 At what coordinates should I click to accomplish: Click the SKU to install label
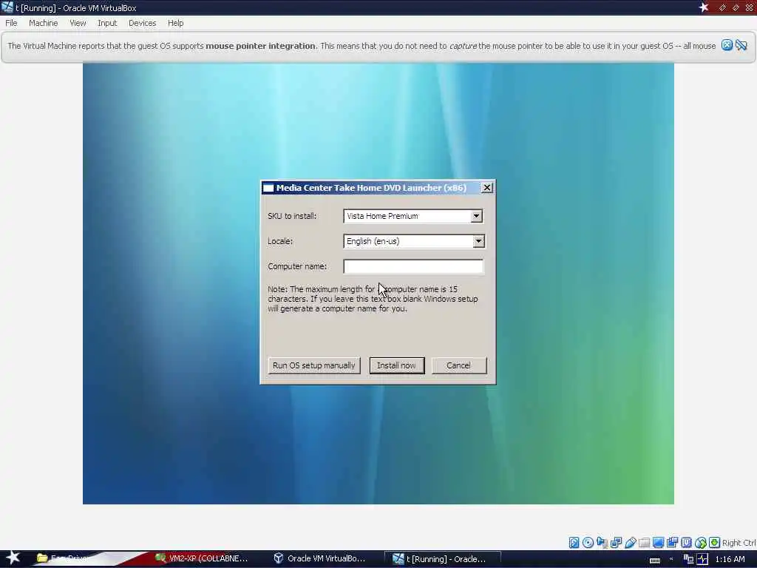point(292,216)
